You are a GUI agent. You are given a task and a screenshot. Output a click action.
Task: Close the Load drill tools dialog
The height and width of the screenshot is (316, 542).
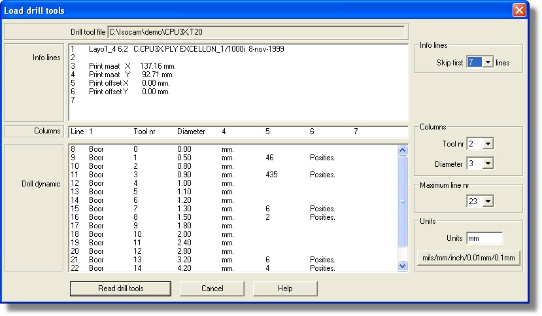tap(519, 10)
